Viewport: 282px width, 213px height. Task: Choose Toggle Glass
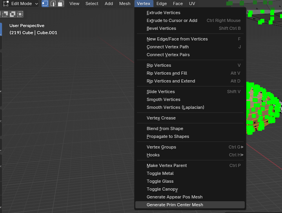click(190, 181)
